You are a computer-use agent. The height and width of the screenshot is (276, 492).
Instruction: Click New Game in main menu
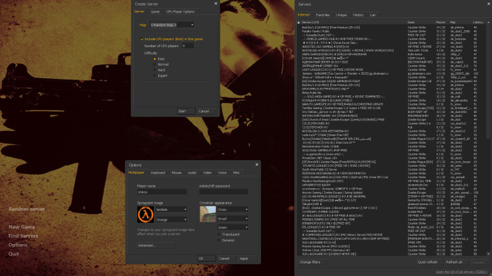[x=21, y=227]
